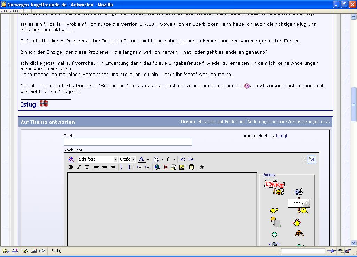Click the quote speech bubble icon

click(191, 167)
